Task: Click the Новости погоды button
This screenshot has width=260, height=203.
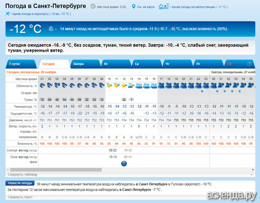Action: (20, 183)
